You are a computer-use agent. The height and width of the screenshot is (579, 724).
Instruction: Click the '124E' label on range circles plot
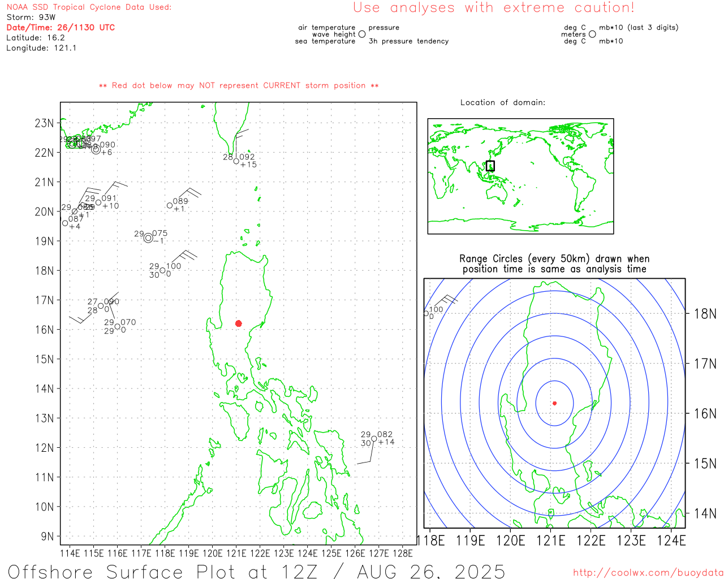point(671,541)
